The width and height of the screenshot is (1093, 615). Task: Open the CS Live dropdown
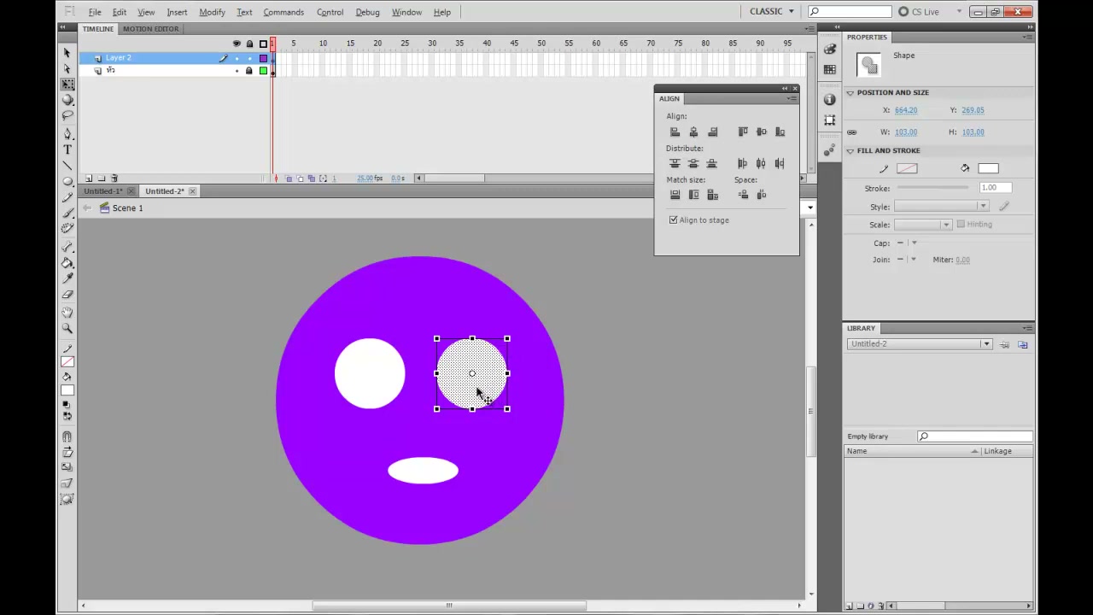(931, 12)
